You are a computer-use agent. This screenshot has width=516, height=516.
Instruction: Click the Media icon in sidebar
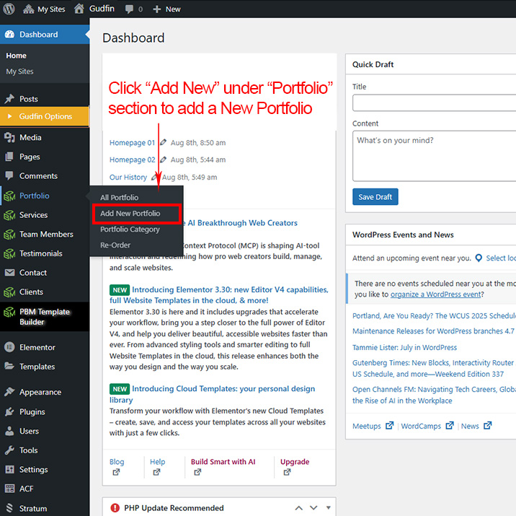[9, 137]
